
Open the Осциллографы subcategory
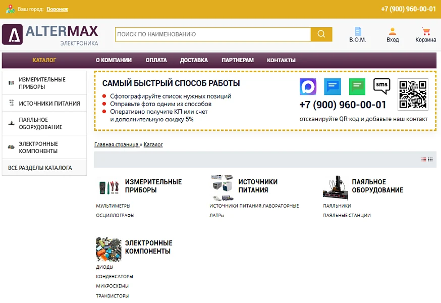point(116,216)
